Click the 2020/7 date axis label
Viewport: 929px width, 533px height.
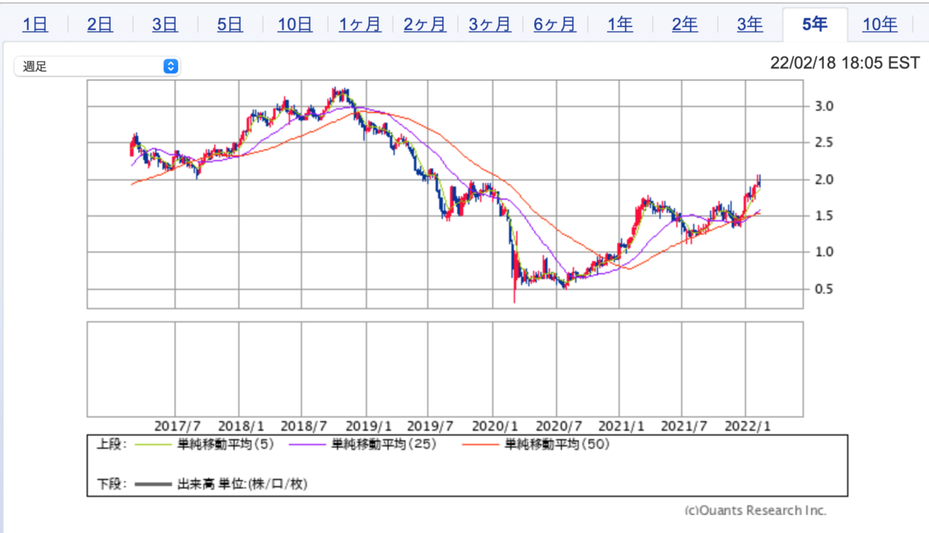(557, 426)
